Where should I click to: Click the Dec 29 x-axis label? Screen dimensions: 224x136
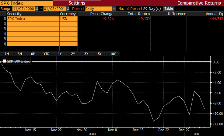[x=184, y=130]
